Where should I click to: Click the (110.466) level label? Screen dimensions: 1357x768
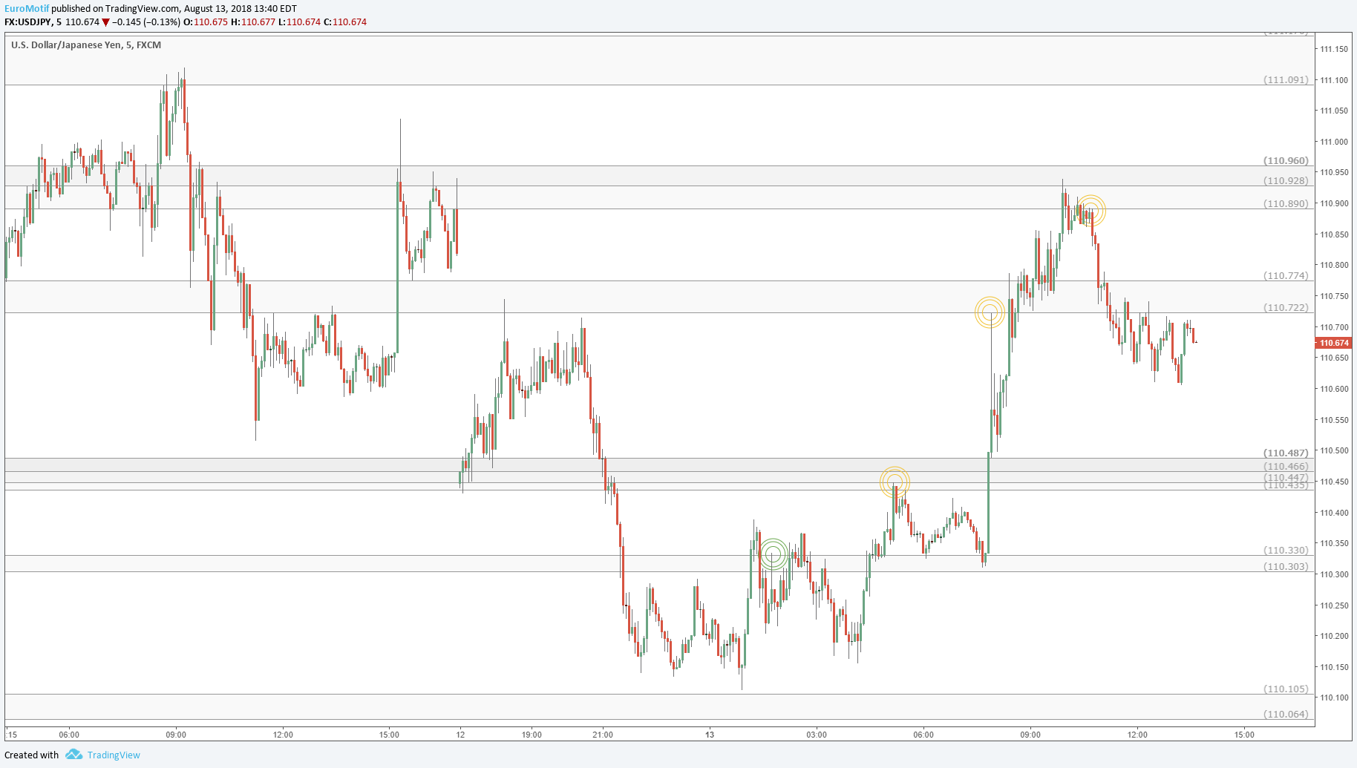point(1286,466)
